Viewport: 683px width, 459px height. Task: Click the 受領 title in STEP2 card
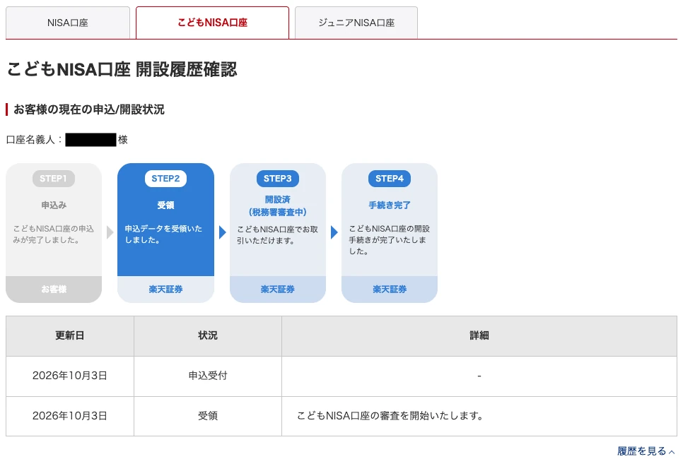(165, 205)
